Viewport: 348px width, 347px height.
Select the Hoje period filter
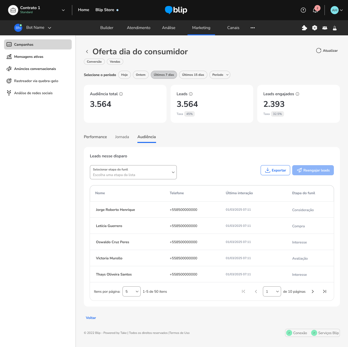125,75
